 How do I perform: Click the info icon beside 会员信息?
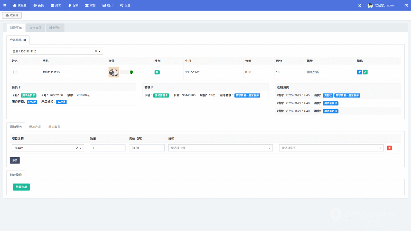(x=25, y=40)
